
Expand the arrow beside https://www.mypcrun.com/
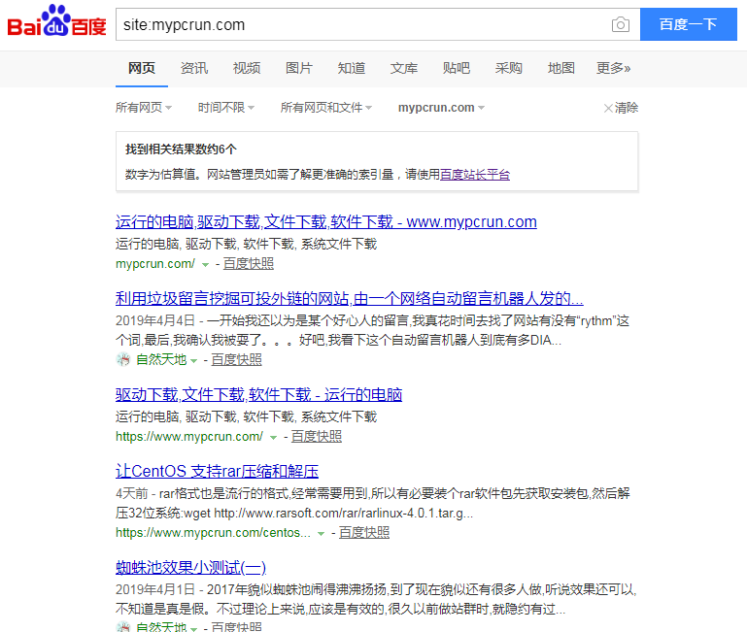tap(273, 437)
